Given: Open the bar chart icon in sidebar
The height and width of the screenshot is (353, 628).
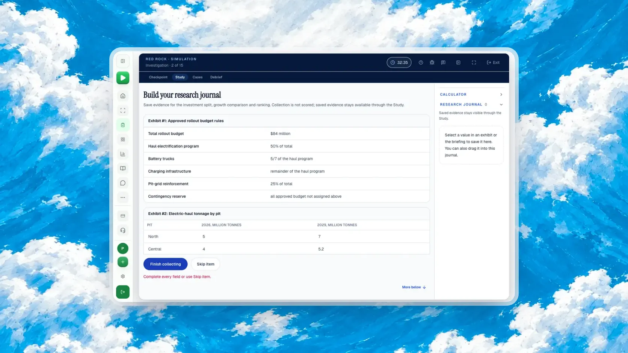Looking at the screenshot, I should point(123,154).
